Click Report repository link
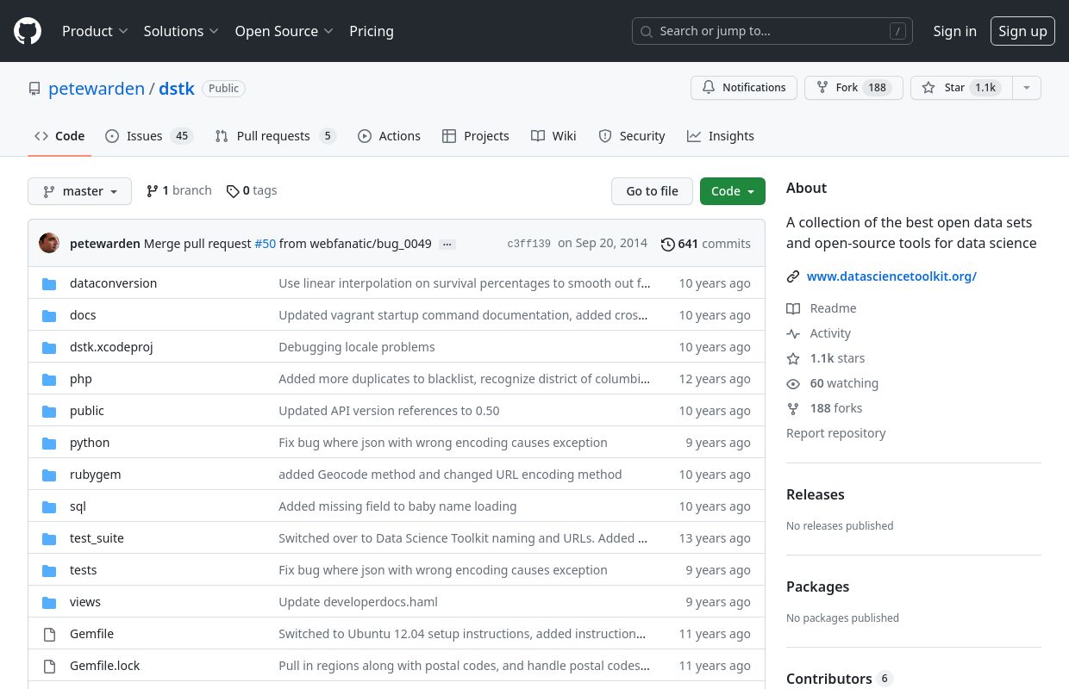Viewport: 1069px width, 689px height. coord(835,433)
